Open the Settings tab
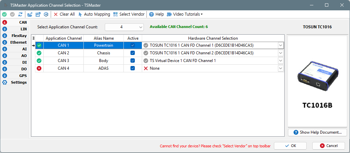 (x=15, y=82)
